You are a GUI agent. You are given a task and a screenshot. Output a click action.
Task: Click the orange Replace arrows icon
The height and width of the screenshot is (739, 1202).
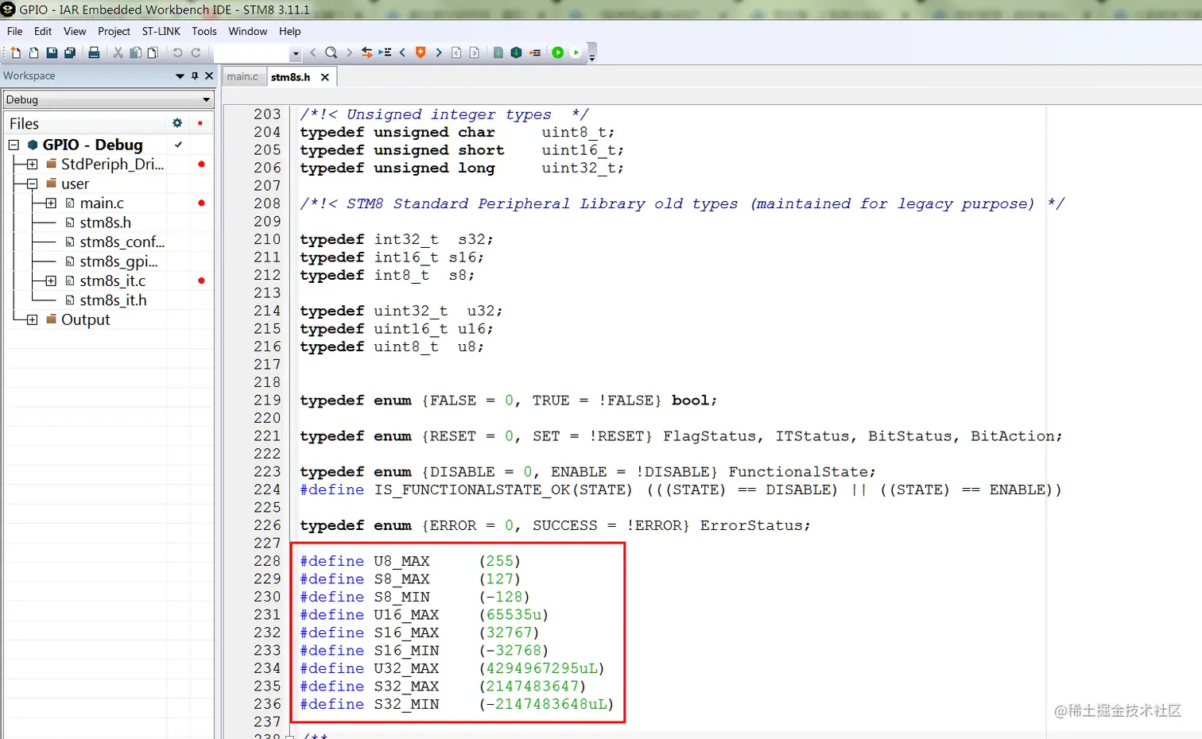click(366, 52)
